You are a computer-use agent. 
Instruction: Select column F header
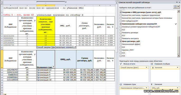click(85, 6)
